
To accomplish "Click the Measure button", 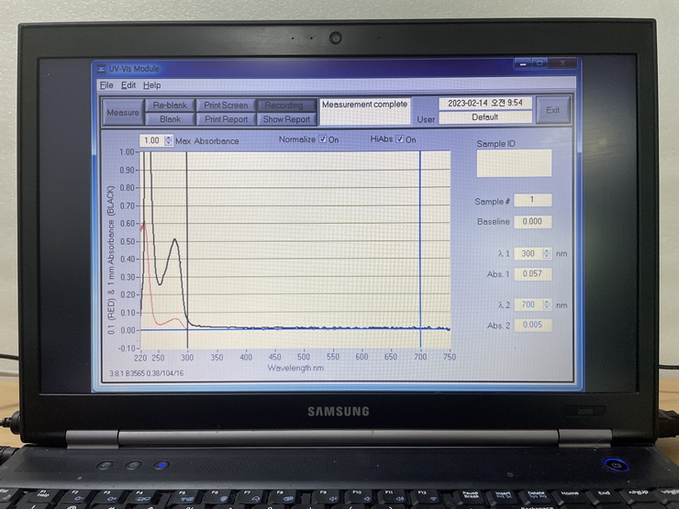I will tap(122, 112).
